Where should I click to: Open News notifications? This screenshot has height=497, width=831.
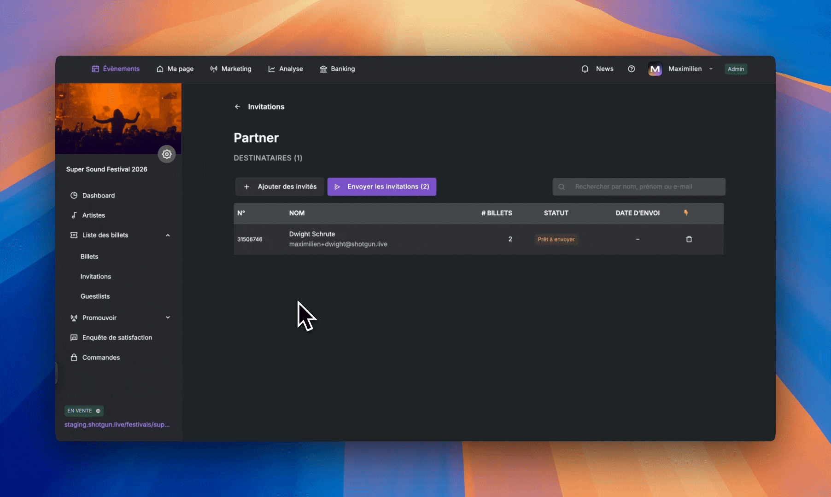click(604, 69)
